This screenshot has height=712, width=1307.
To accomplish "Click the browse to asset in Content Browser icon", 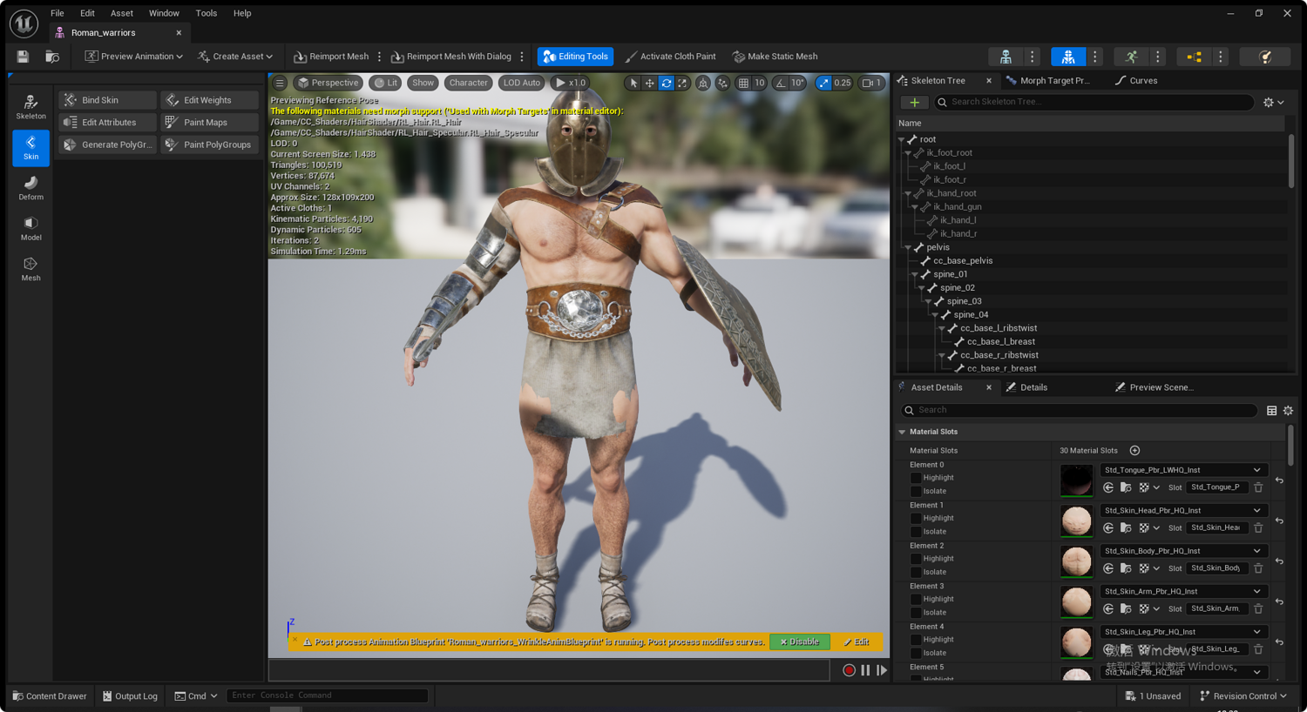I will point(52,57).
